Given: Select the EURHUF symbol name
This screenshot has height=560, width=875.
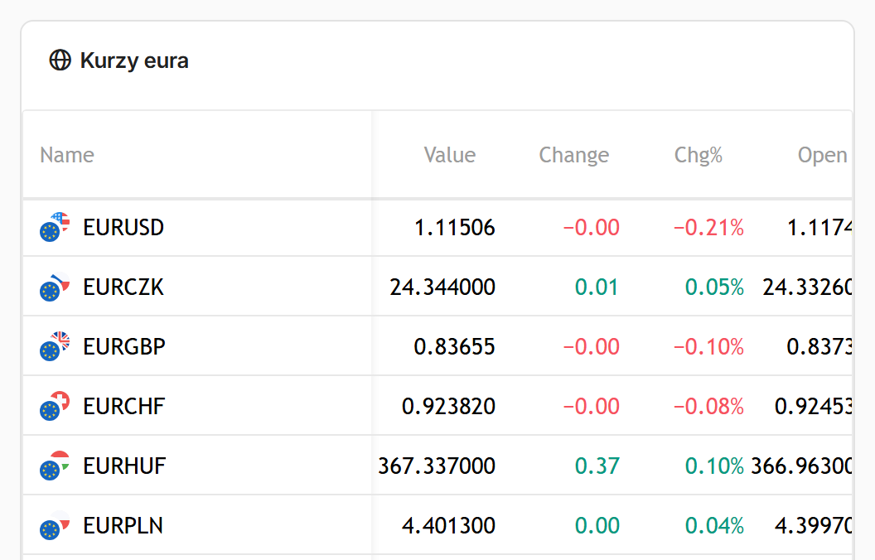Looking at the screenshot, I should click(124, 466).
